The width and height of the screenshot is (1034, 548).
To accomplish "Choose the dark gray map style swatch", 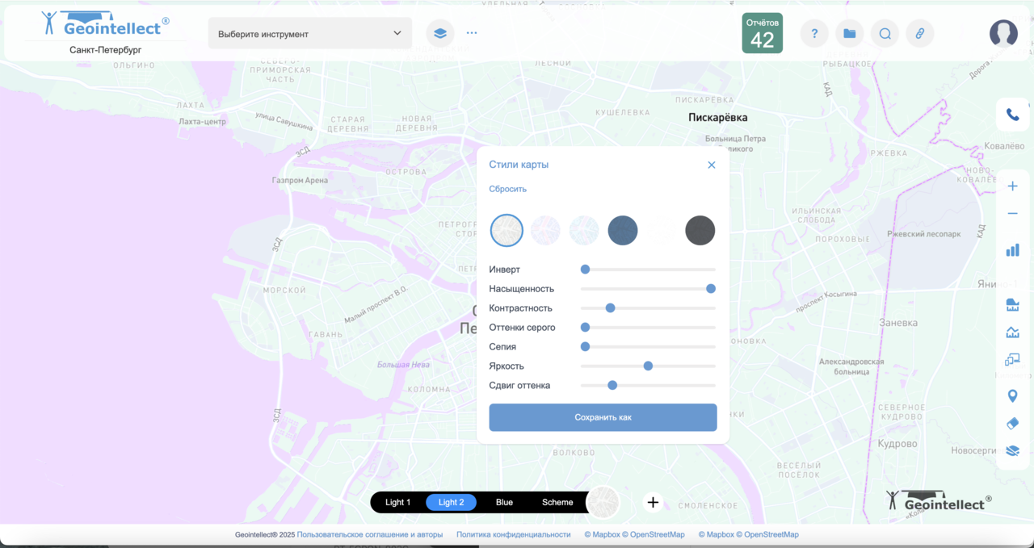I will pos(700,231).
